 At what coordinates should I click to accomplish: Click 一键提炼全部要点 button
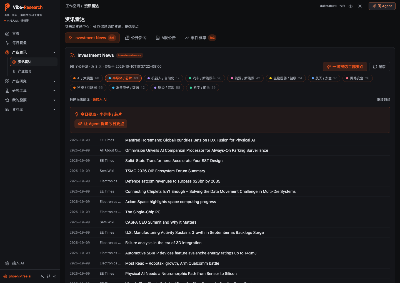[345, 67]
